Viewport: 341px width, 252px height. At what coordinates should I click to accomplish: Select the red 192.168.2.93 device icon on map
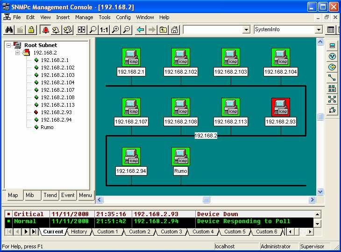(281, 107)
